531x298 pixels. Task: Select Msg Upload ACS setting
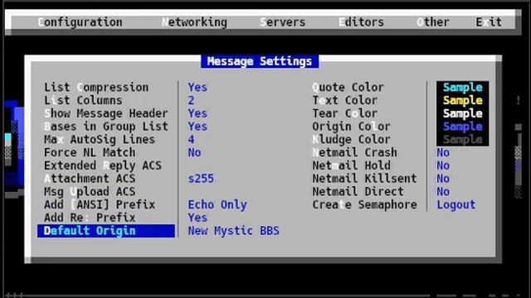(90, 191)
